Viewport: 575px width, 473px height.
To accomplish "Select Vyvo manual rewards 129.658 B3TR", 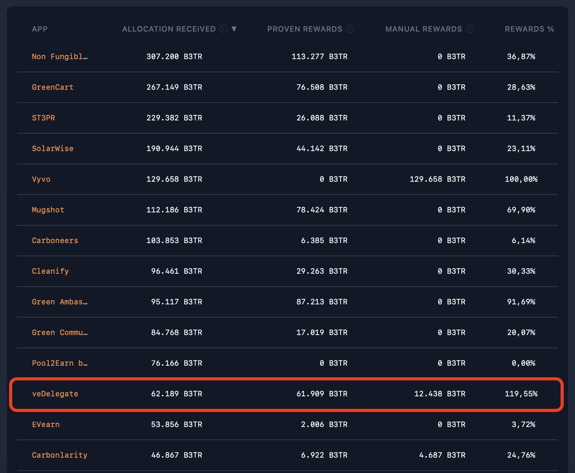I will pos(437,179).
